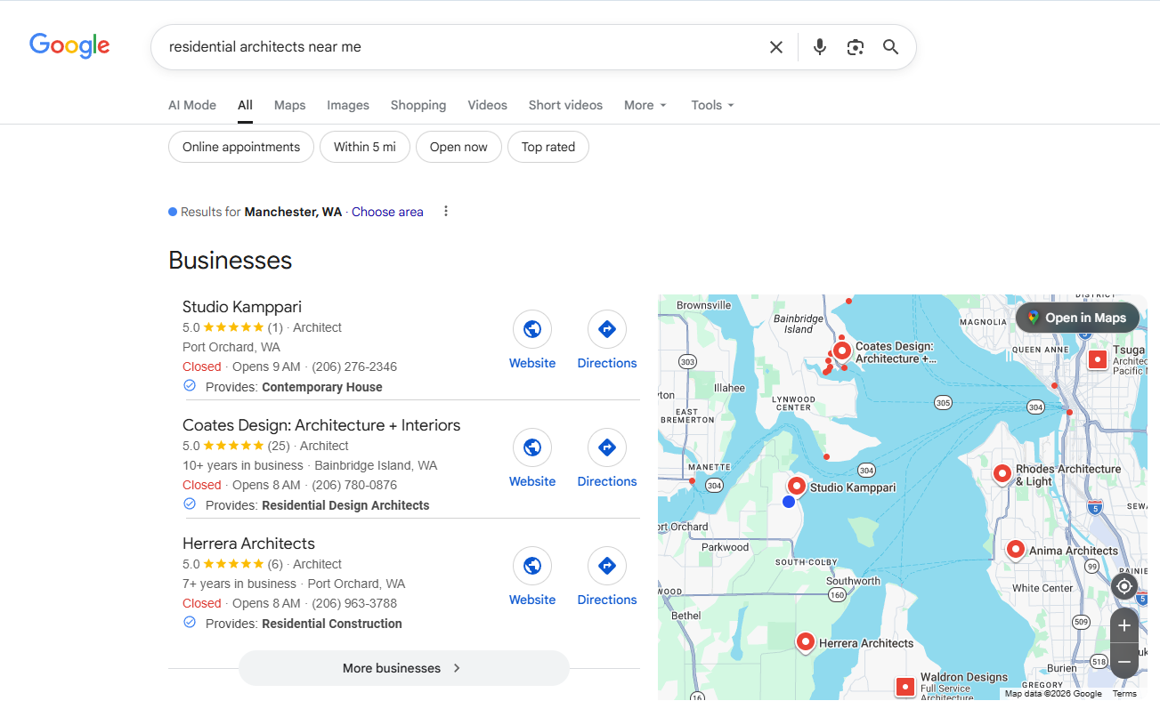Expand the More businesses list

click(x=403, y=668)
